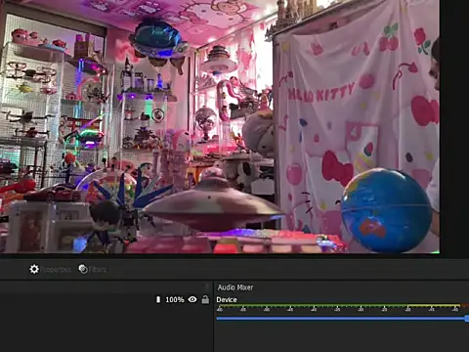Click the black empty area right of preview
This screenshot has width=469, height=352.
tap(454, 127)
